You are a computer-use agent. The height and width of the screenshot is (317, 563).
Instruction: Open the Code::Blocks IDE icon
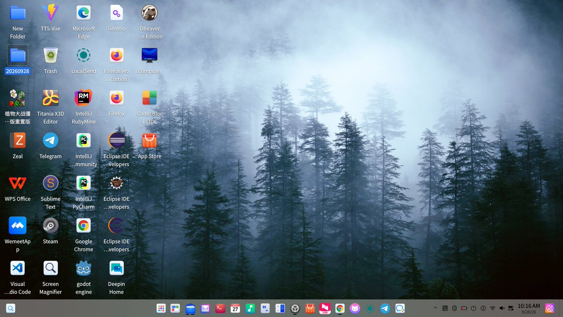(x=150, y=98)
